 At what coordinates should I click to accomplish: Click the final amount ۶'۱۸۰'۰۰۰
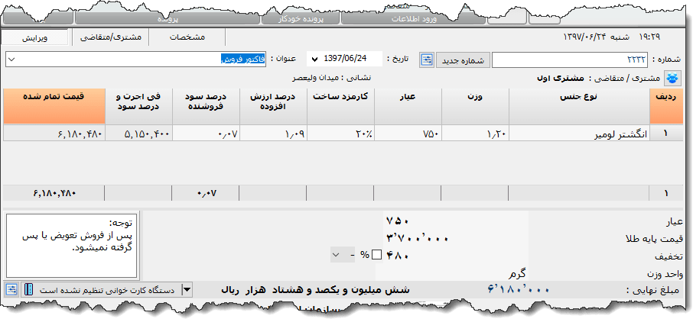click(519, 289)
